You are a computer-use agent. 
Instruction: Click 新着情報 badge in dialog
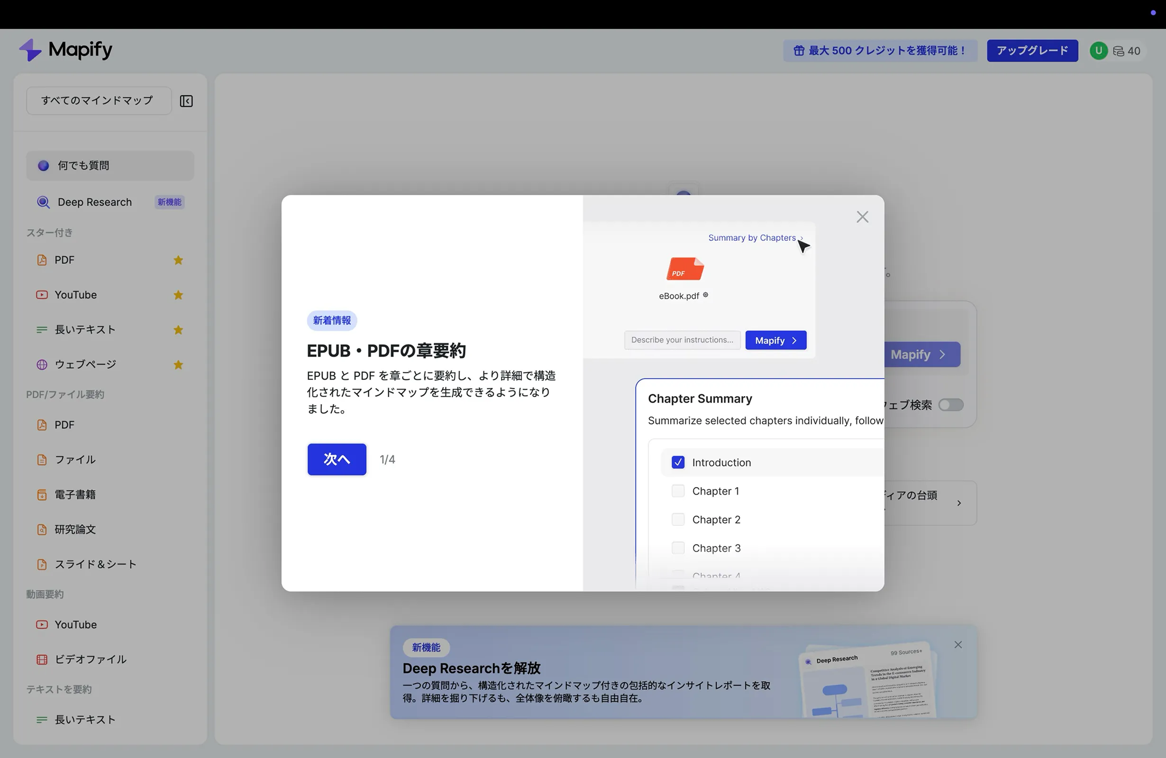coord(332,320)
